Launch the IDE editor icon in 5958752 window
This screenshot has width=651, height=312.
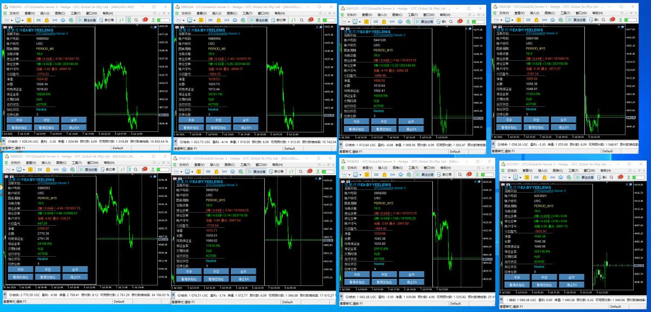[208, 171]
